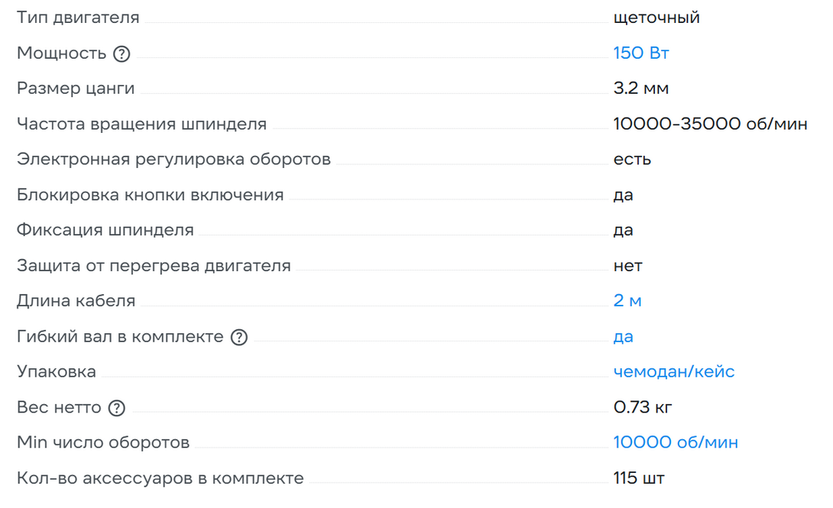833x508 pixels.
Task: Click the question icon beside Вес нетто
Action: pos(116,408)
